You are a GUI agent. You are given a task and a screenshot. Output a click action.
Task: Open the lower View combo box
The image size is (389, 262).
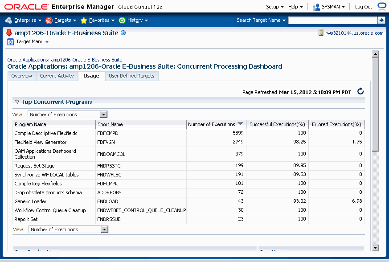point(68,229)
